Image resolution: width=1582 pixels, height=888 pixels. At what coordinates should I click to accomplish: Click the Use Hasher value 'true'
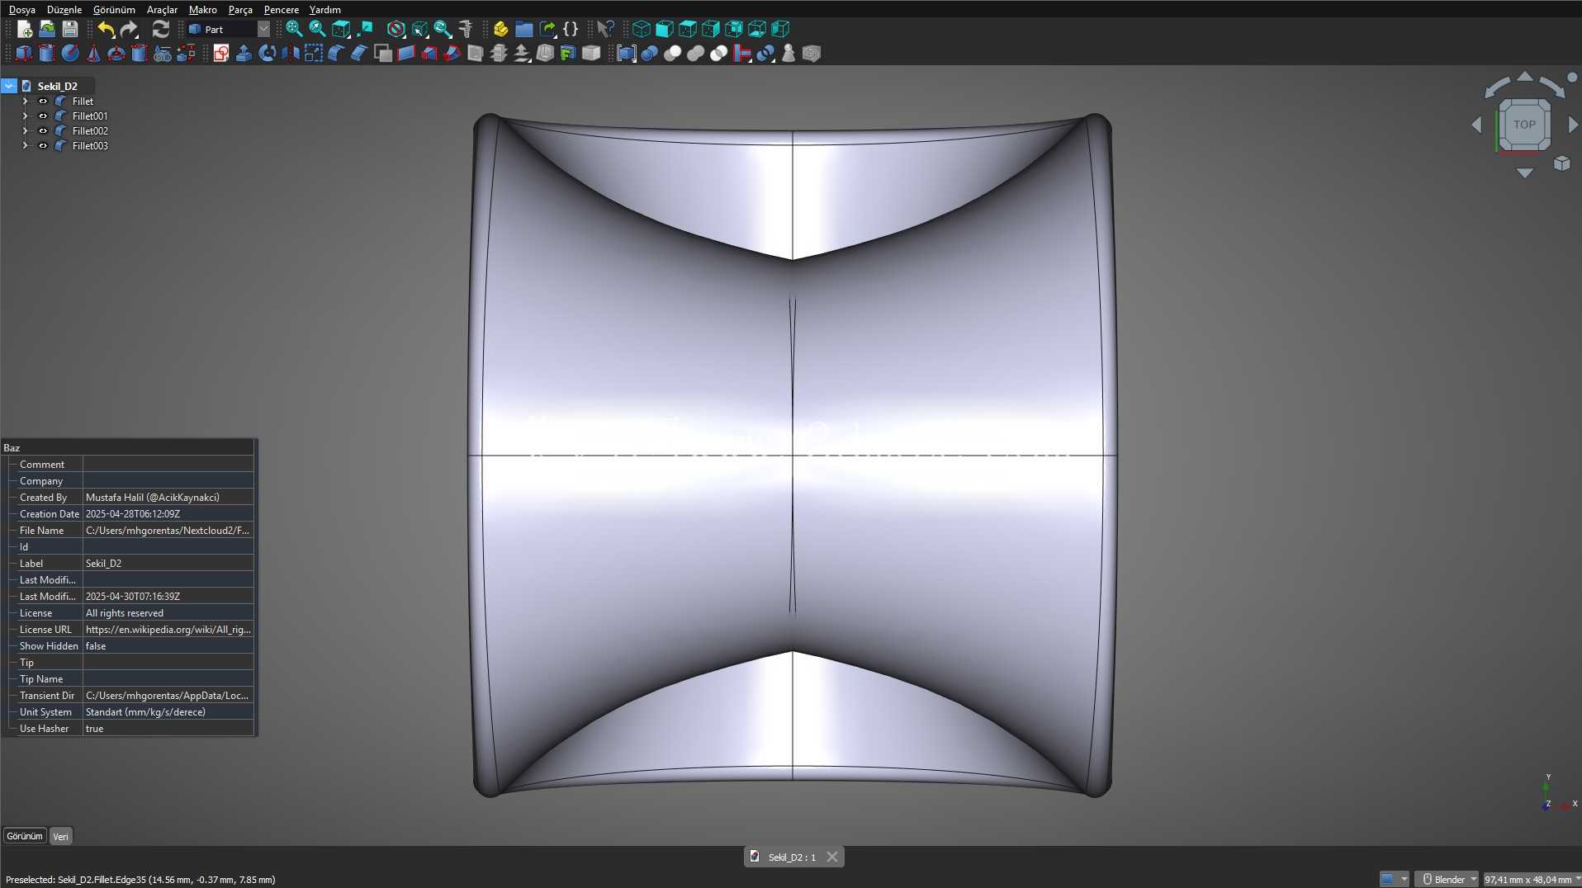point(168,729)
